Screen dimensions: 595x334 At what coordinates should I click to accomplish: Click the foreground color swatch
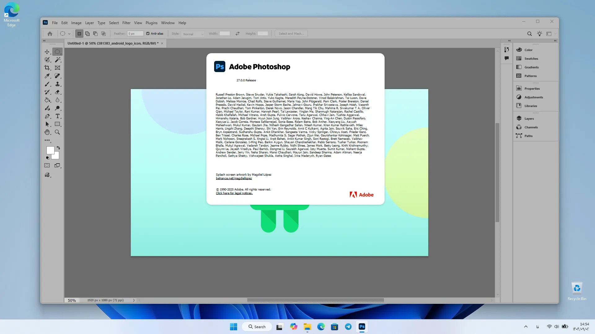[x=50, y=150]
